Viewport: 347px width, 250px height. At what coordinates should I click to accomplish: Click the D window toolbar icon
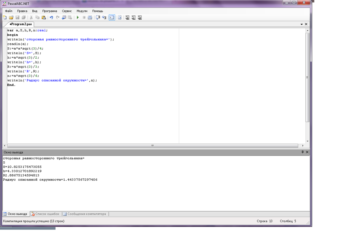click(127, 18)
